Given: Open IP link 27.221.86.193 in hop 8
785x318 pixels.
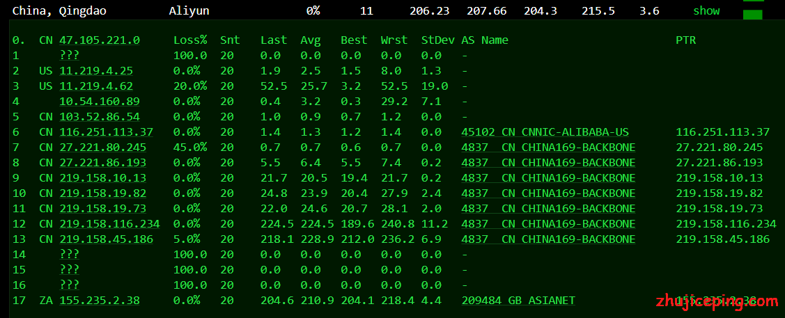Looking at the screenshot, I should [102, 163].
